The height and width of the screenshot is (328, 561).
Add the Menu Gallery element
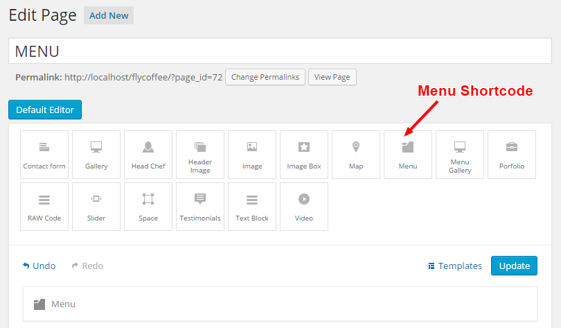[x=460, y=155]
